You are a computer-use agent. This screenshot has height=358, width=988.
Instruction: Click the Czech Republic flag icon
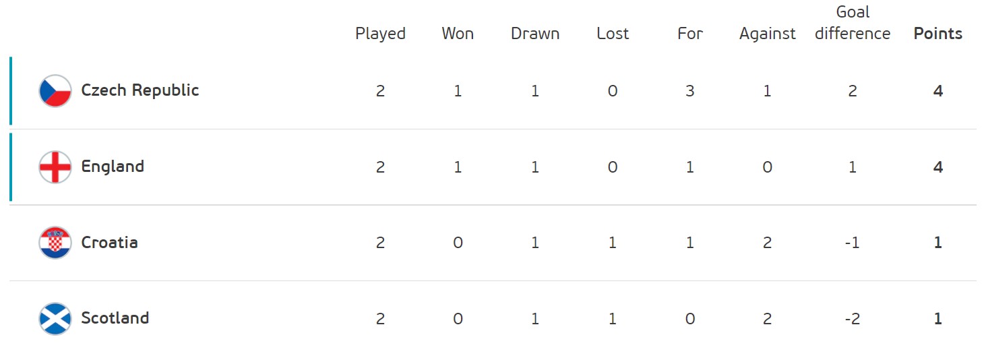point(55,91)
